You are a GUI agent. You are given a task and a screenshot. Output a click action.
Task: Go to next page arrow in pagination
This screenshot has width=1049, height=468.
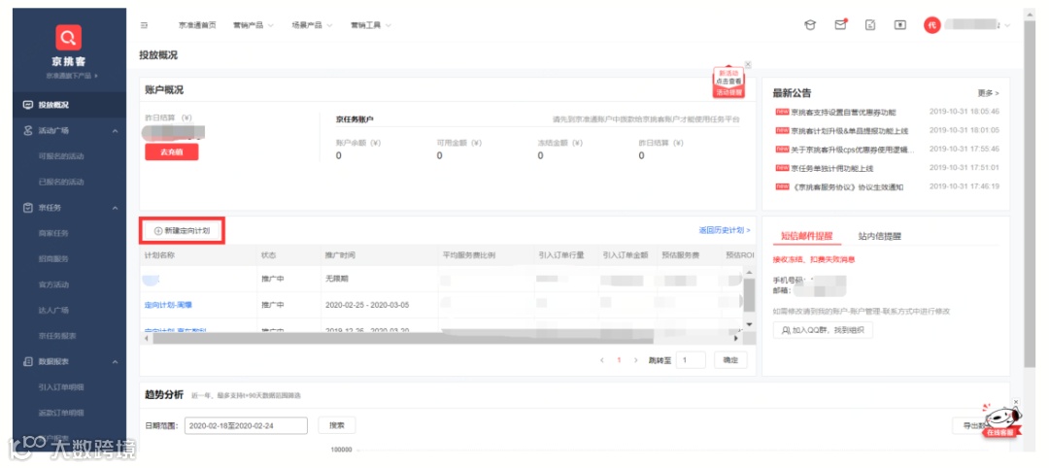(x=635, y=360)
